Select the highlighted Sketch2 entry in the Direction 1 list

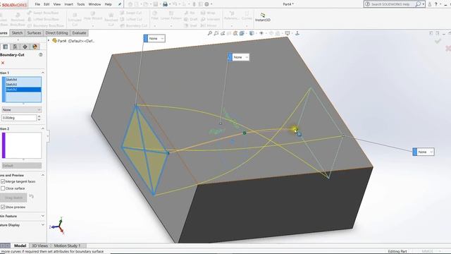23,90
